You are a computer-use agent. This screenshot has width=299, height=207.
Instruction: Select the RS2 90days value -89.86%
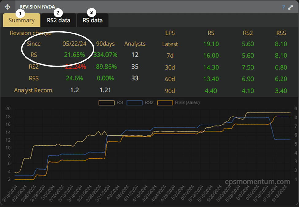click(x=105, y=67)
